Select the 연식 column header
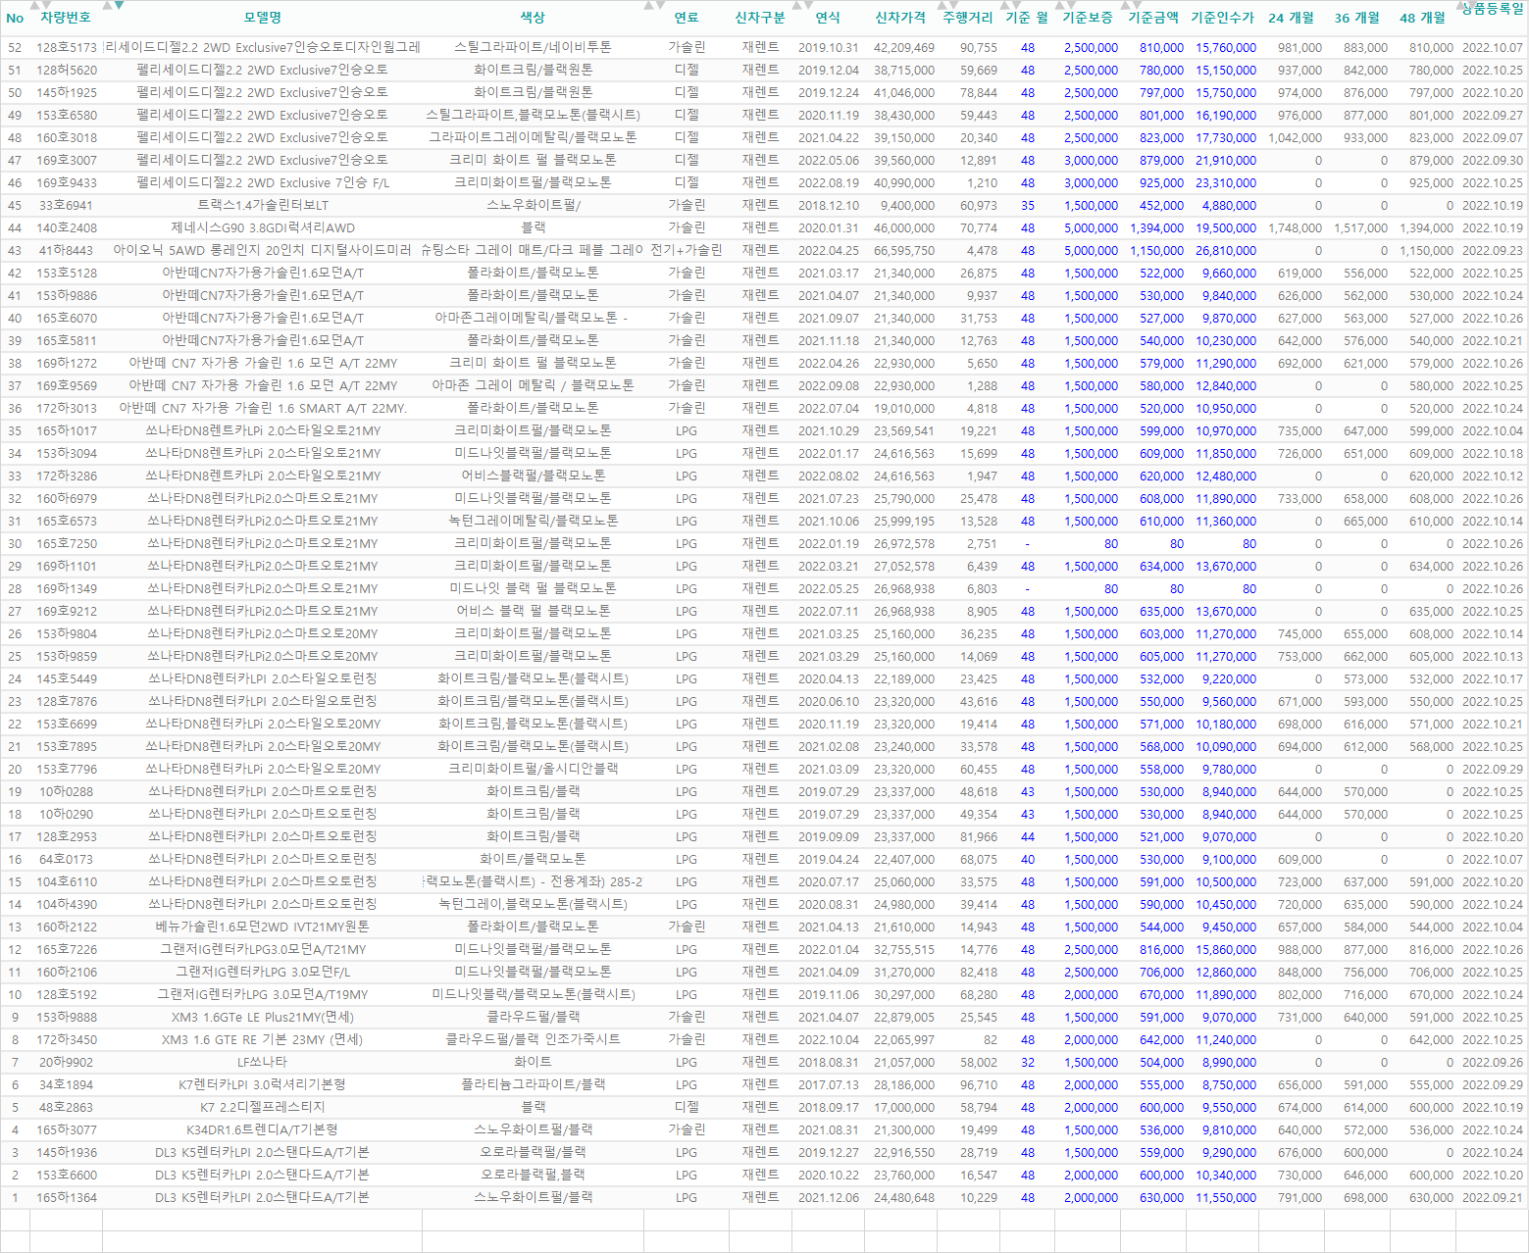 pyautogui.click(x=828, y=18)
